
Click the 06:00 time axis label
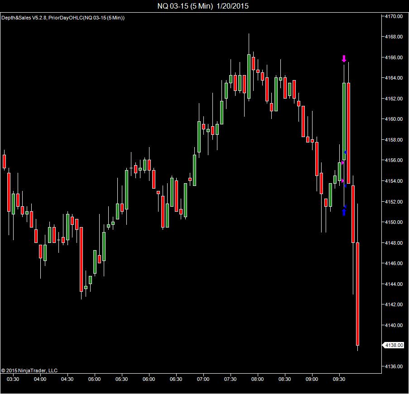pyautogui.click(x=149, y=379)
